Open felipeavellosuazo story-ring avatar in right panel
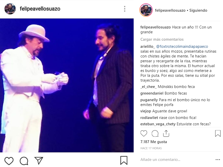This screenshot has width=223, height=167. pyautogui.click(x=146, y=10)
